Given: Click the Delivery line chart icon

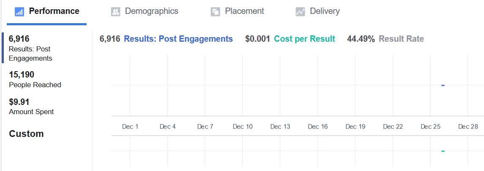Looking at the screenshot, I should tap(300, 12).
